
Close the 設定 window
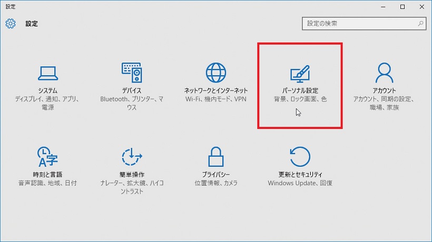[422, 7]
